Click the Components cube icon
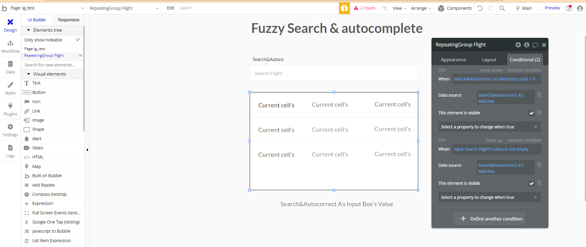This screenshot has height=247, width=586. [x=441, y=8]
